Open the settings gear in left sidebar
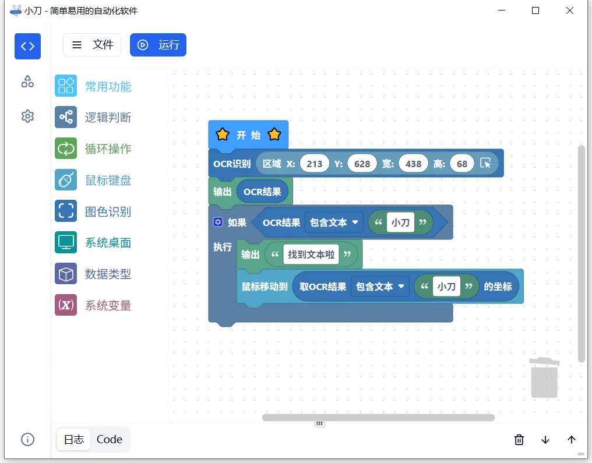The height and width of the screenshot is (463, 592). [27, 116]
